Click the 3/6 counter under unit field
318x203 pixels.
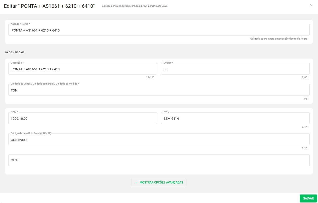click(305, 99)
